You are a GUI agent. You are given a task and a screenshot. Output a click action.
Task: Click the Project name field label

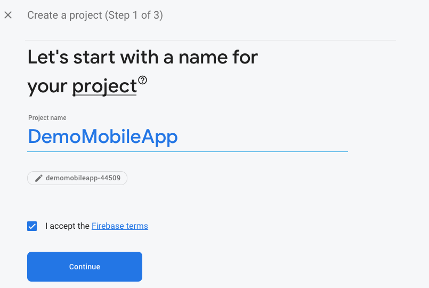tap(47, 118)
